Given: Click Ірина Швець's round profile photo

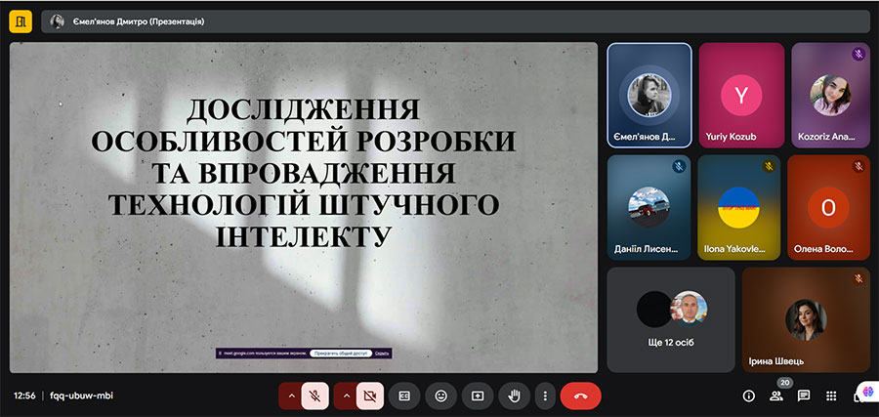Looking at the screenshot, I should tap(806, 319).
